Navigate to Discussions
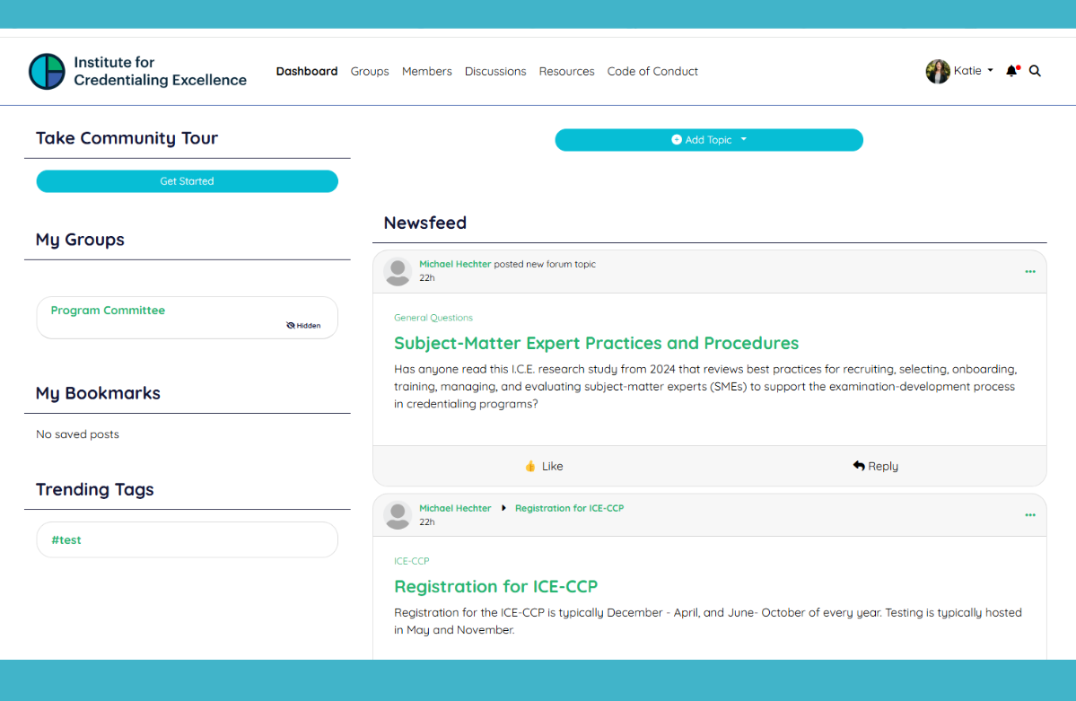 (495, 72)
